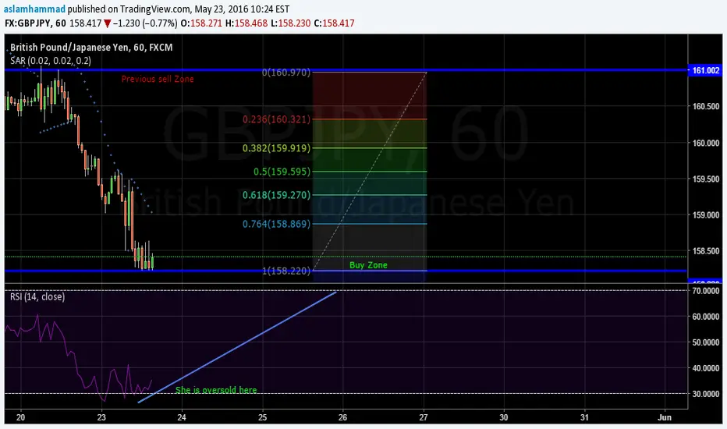Click the 160.500 price axis label
The image size is (727, 429).
pyautogui.click(x=706, y=106)
